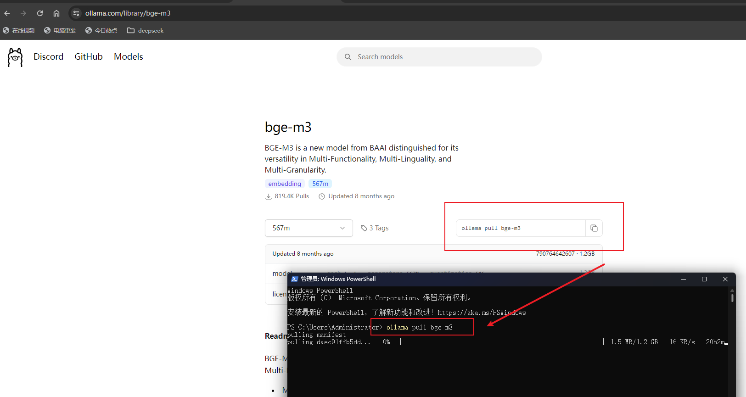View site information icon in address bar
746x397 pixels.
76,13
